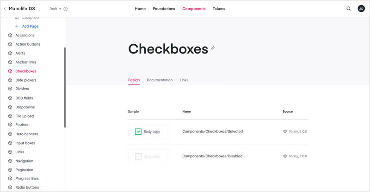Click the Name column header
This screenshot has width=370, height=192.
point(186,111)
